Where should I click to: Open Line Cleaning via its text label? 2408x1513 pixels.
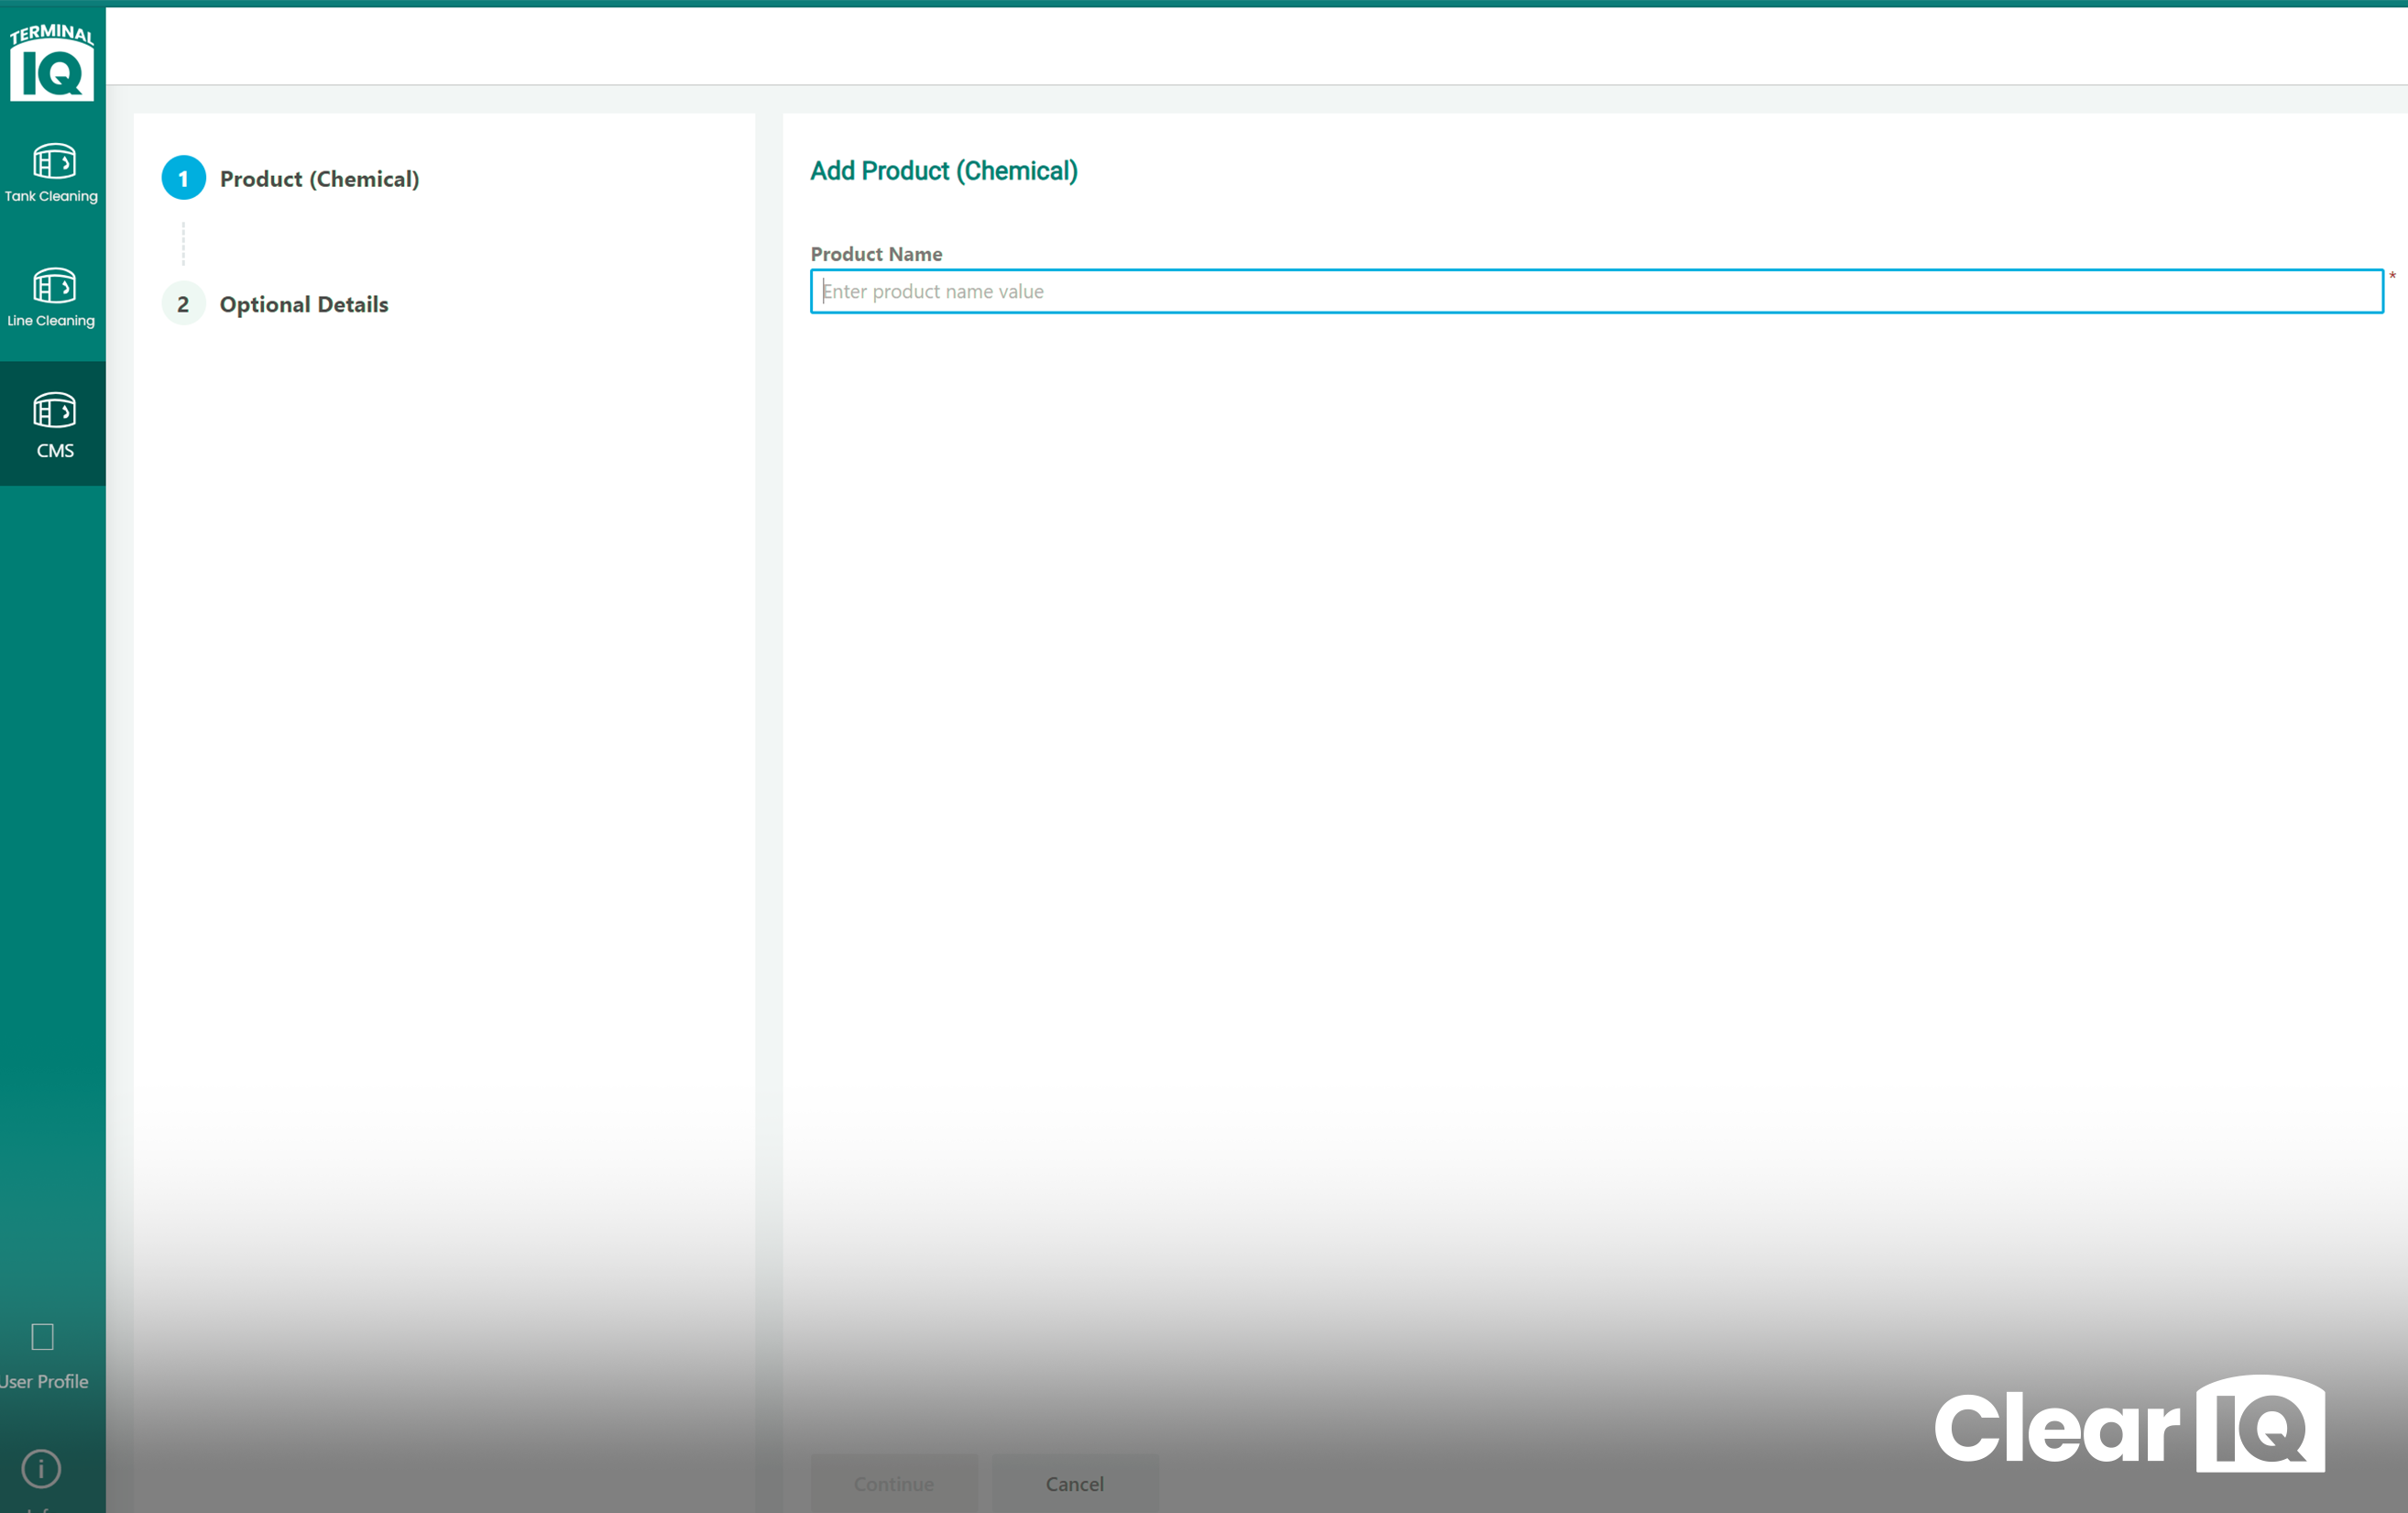(x=52, y=321)
